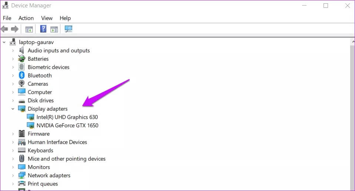Click the Back arrow toolbar icon
Viewport: 355px width, 191px height.
click(x=4, y=29)
